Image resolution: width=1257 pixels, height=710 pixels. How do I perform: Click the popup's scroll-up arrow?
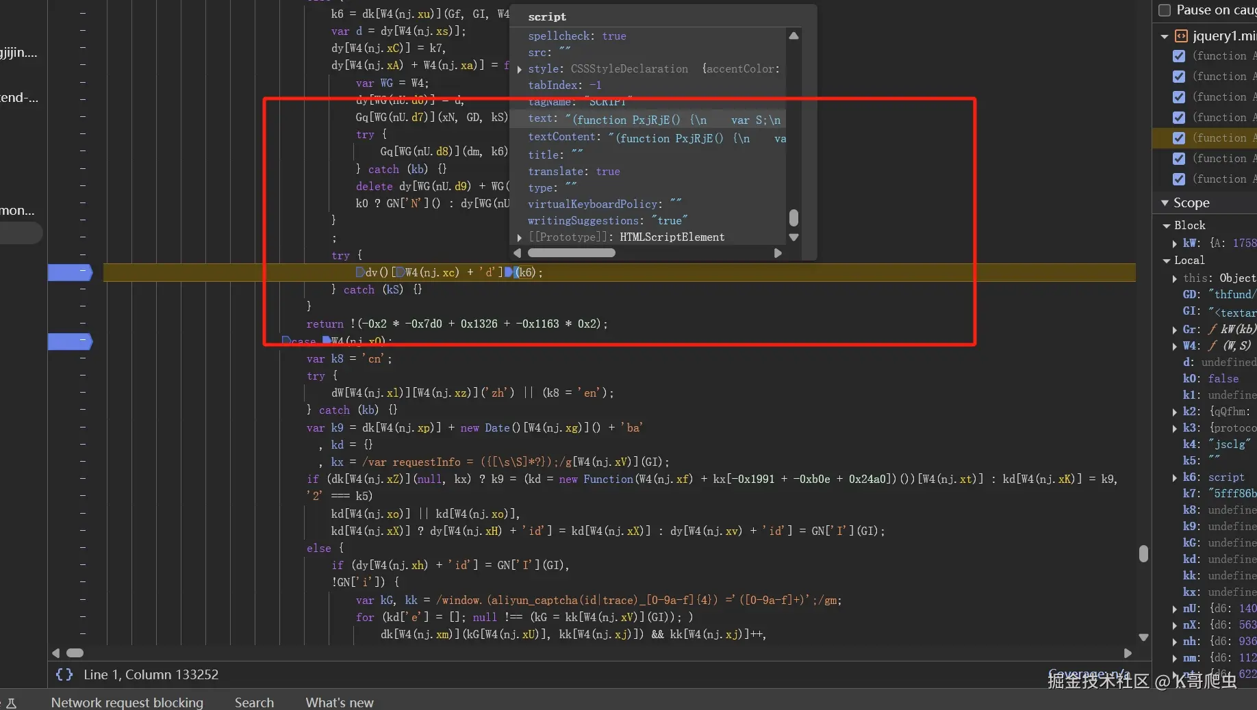(x=793, y=36)
